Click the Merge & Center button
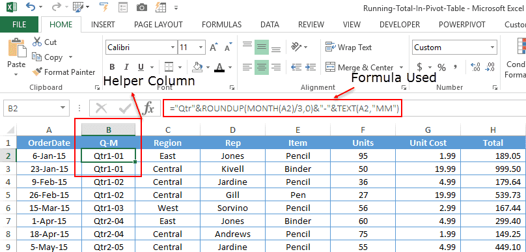The height and width of the screenshot is (252, 526). [x=359, y=67]
